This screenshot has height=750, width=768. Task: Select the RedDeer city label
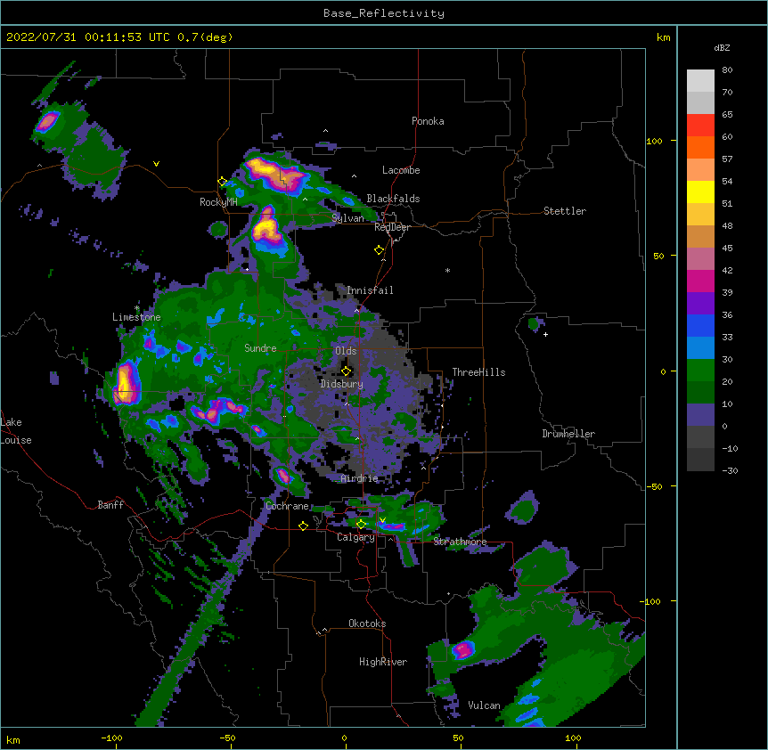point(392,227)
